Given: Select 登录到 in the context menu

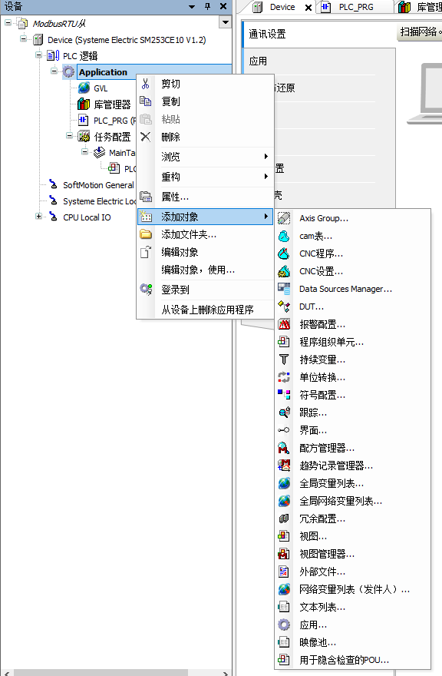Looking at the screenshot, I should click(205, 290).
